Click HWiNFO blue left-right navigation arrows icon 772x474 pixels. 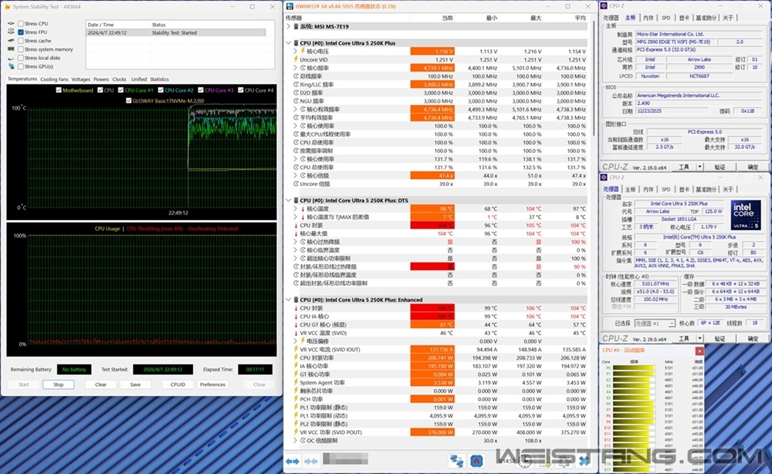coord(293,461)
